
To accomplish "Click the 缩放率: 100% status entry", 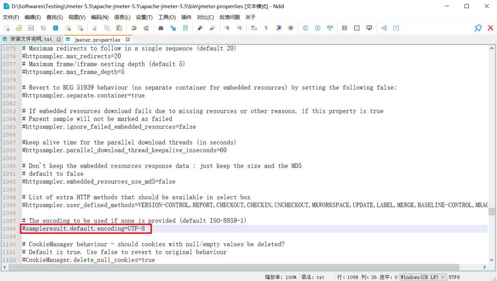I will coord(281,277).
